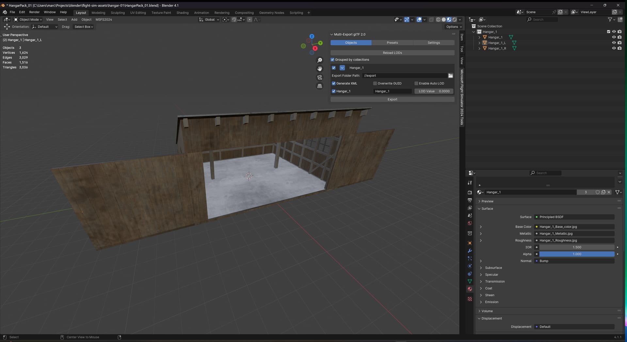Select material preview viewport shading
627x342 pixels.
(x=449, y=20)
